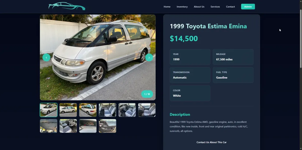The image size is (302, 150).
Task: Select the ninth thumbnail, instrument cluster
Action: click(88, 126)
